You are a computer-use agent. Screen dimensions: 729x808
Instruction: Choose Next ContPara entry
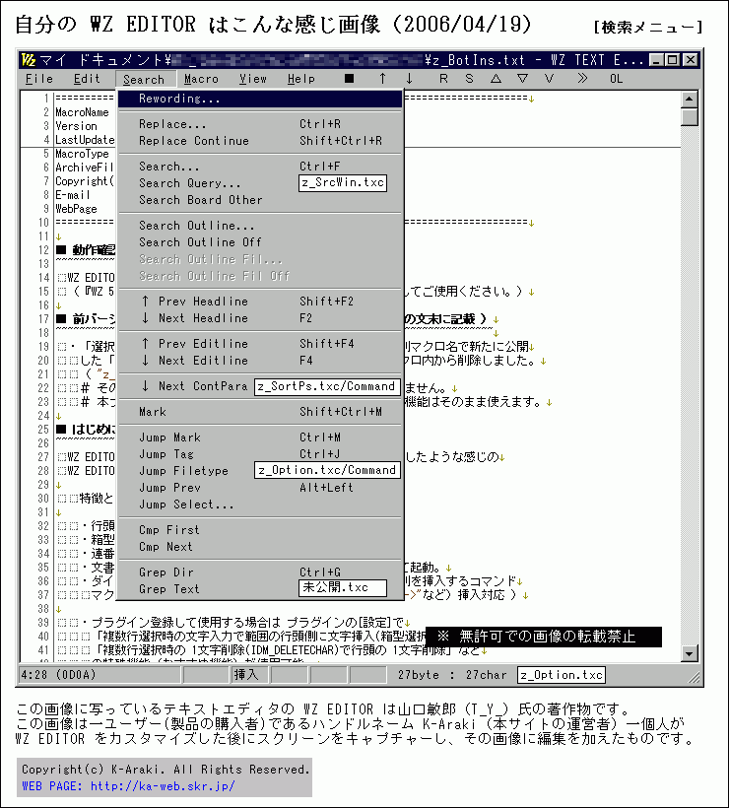260,386
